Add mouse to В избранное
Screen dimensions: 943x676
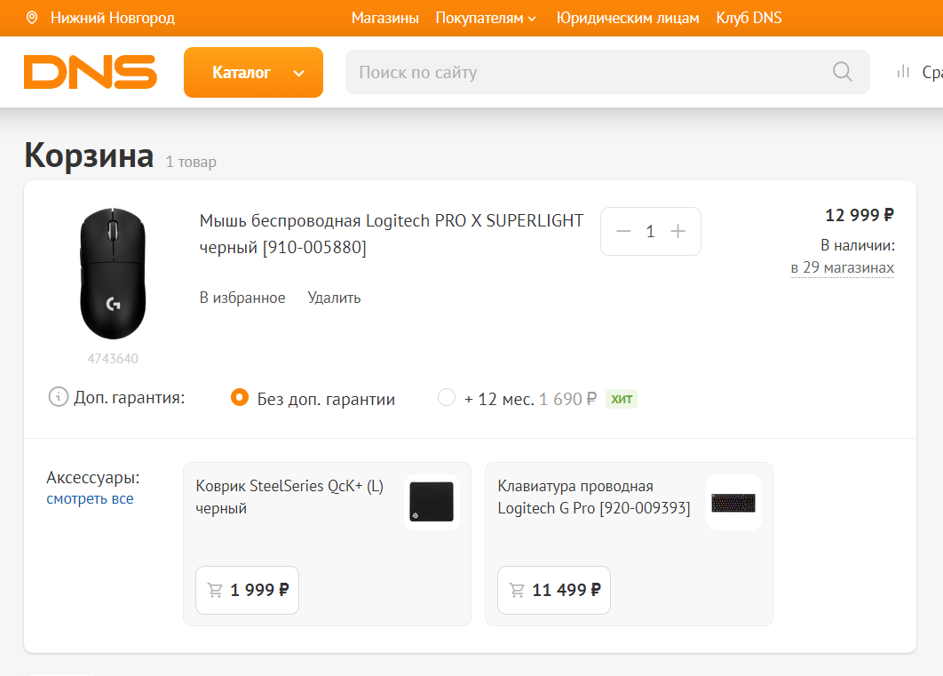click(242, 298)
